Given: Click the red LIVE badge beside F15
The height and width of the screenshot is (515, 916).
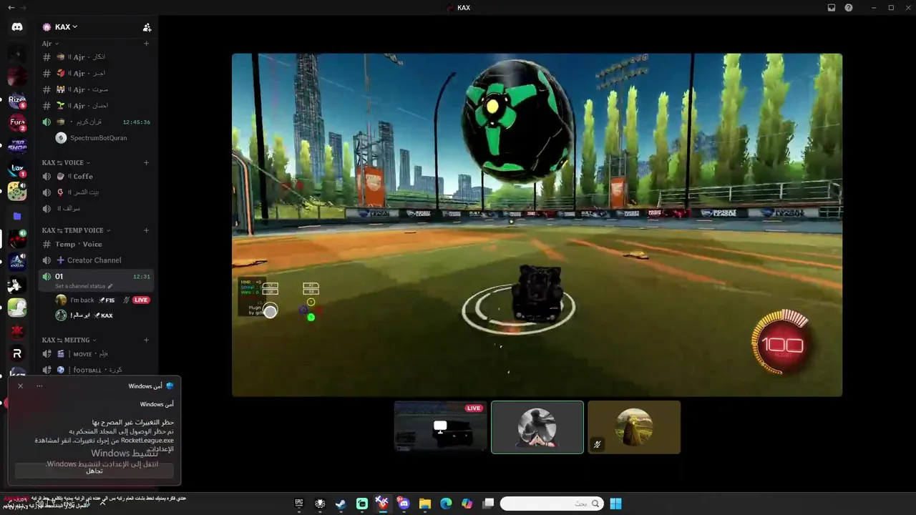Looking at the screenshot, I should (141, 300).
